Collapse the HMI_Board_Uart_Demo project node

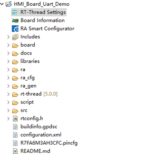coord(2,4)
